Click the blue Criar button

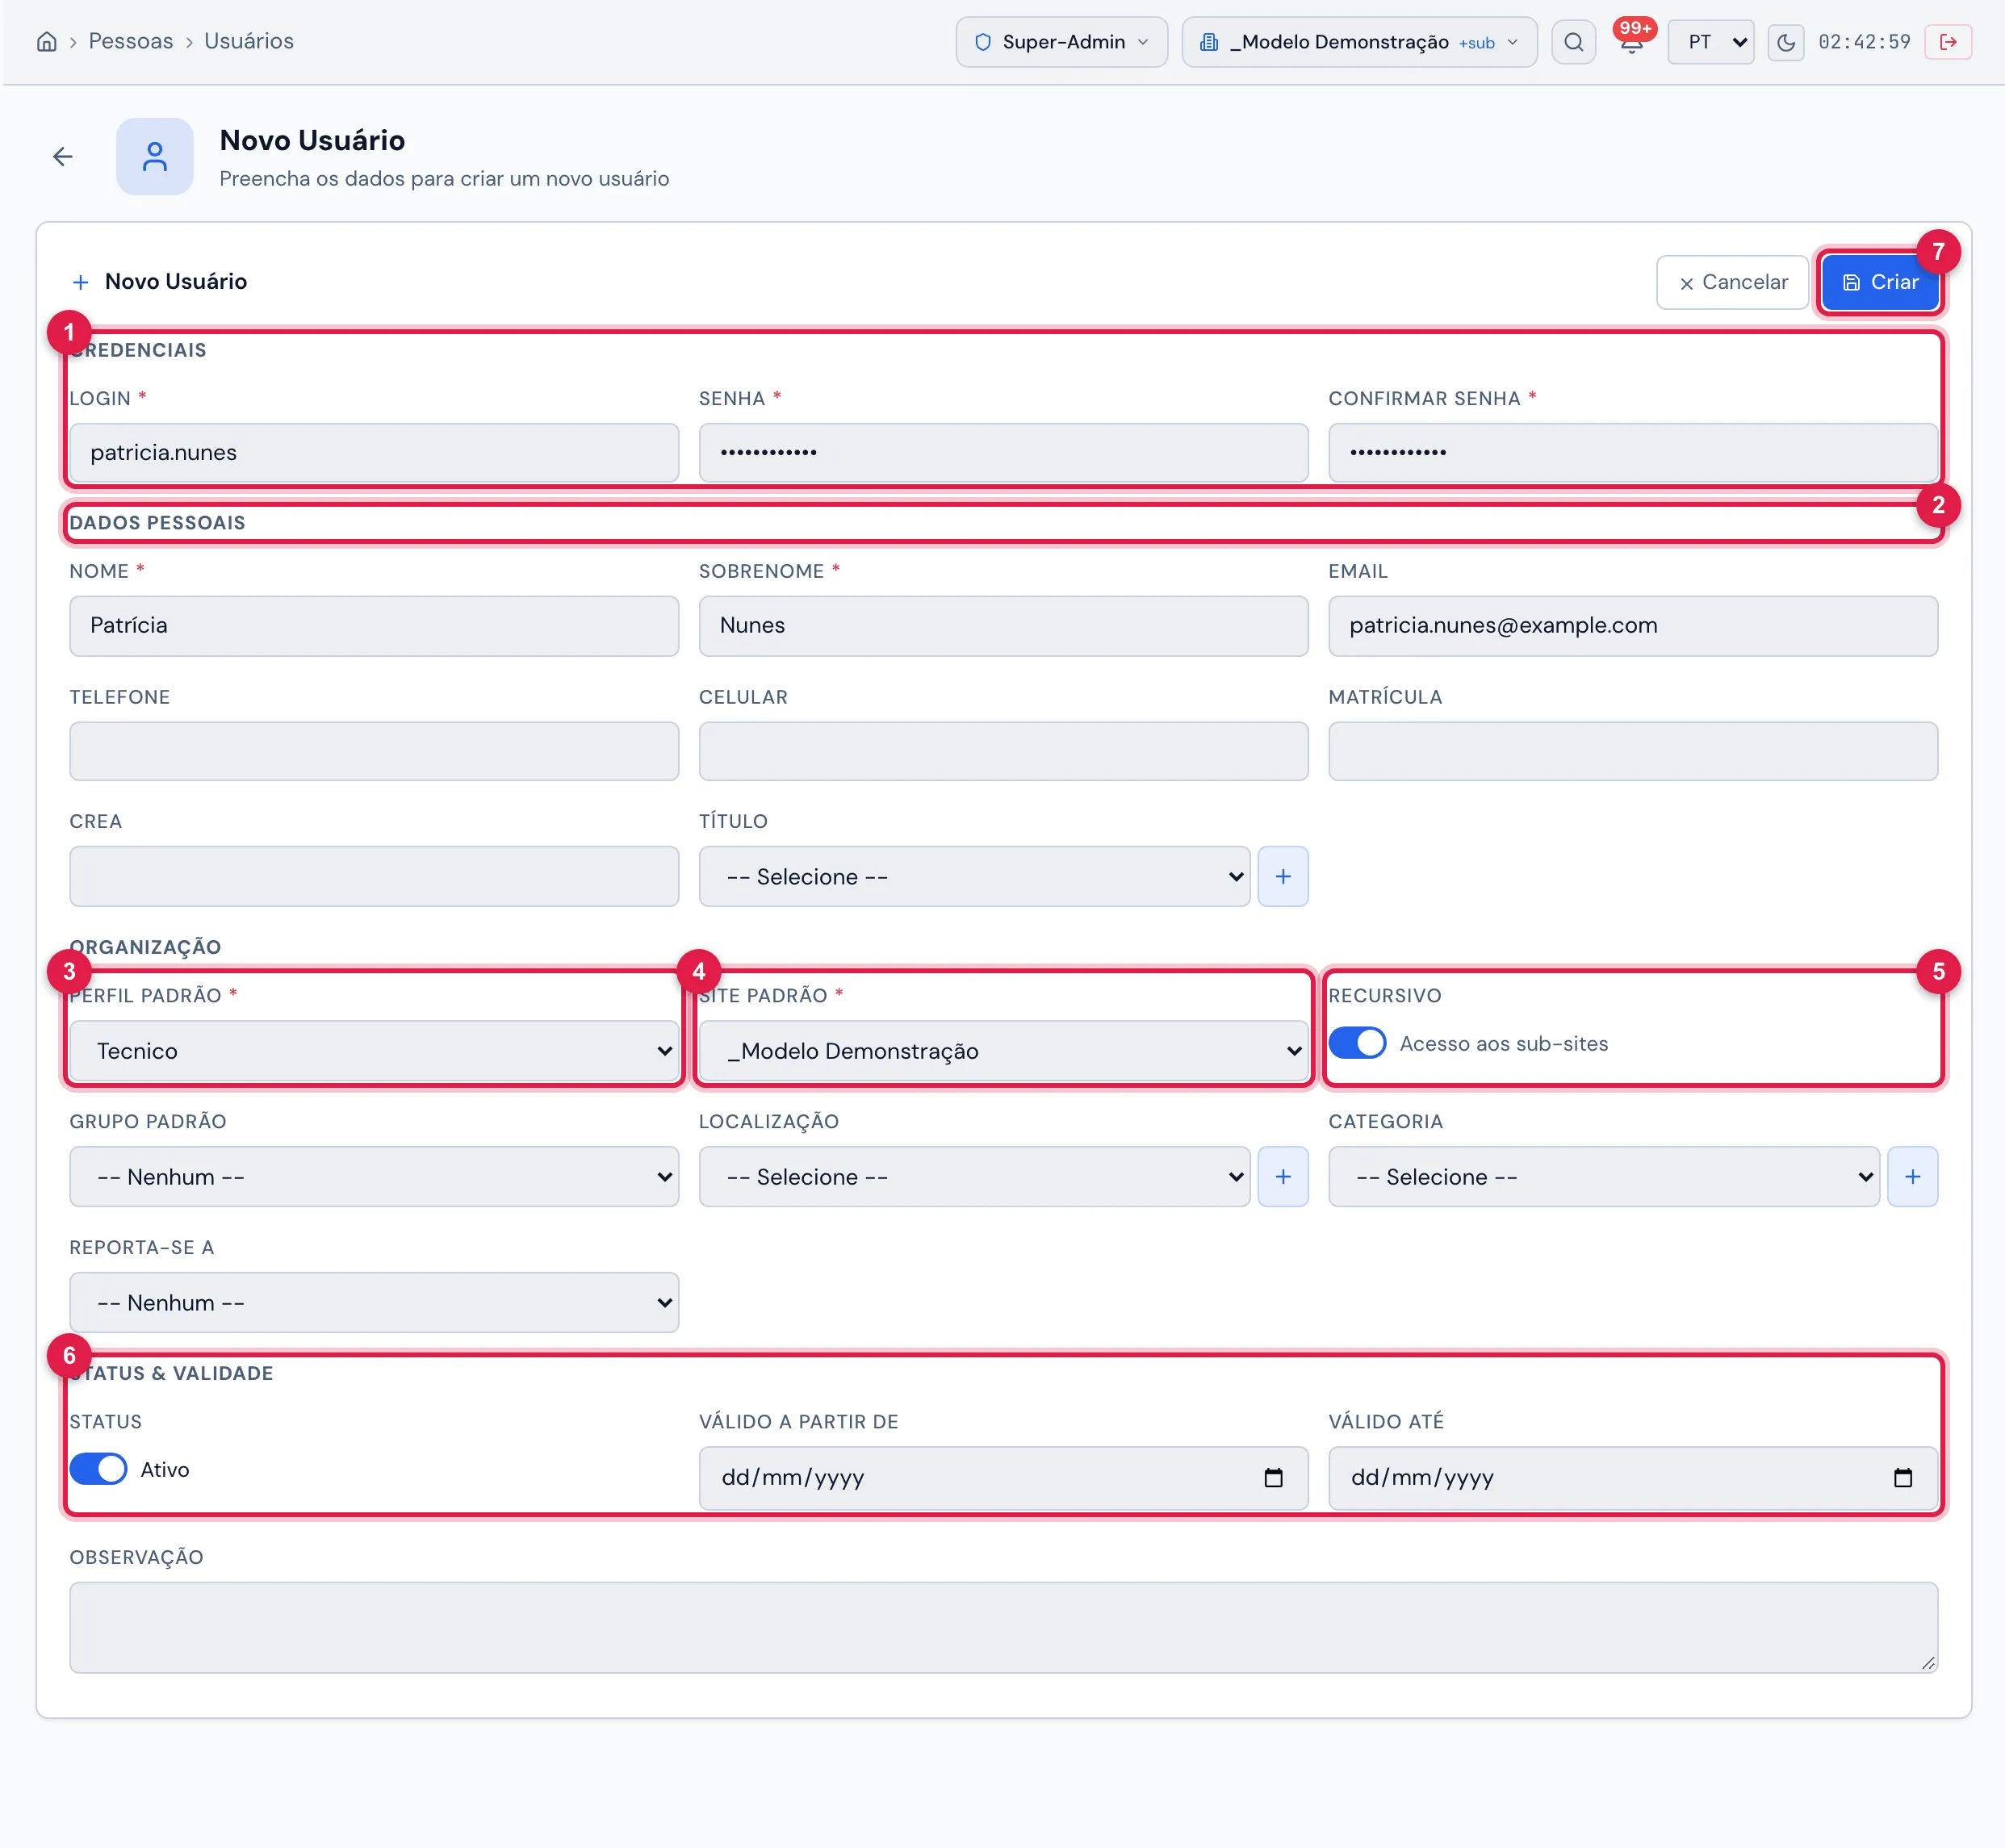pyautogui.click(x=1880, y=283)
